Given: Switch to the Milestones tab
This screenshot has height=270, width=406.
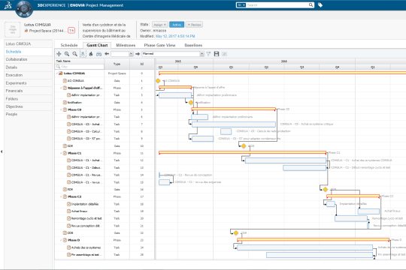Looking at the screenshot, I should tap(126, 45).
